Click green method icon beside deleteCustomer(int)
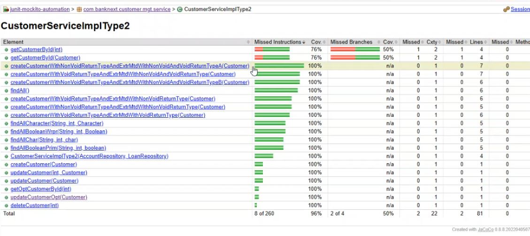This screenshot has height=236, width=530. tap(6, 206)
